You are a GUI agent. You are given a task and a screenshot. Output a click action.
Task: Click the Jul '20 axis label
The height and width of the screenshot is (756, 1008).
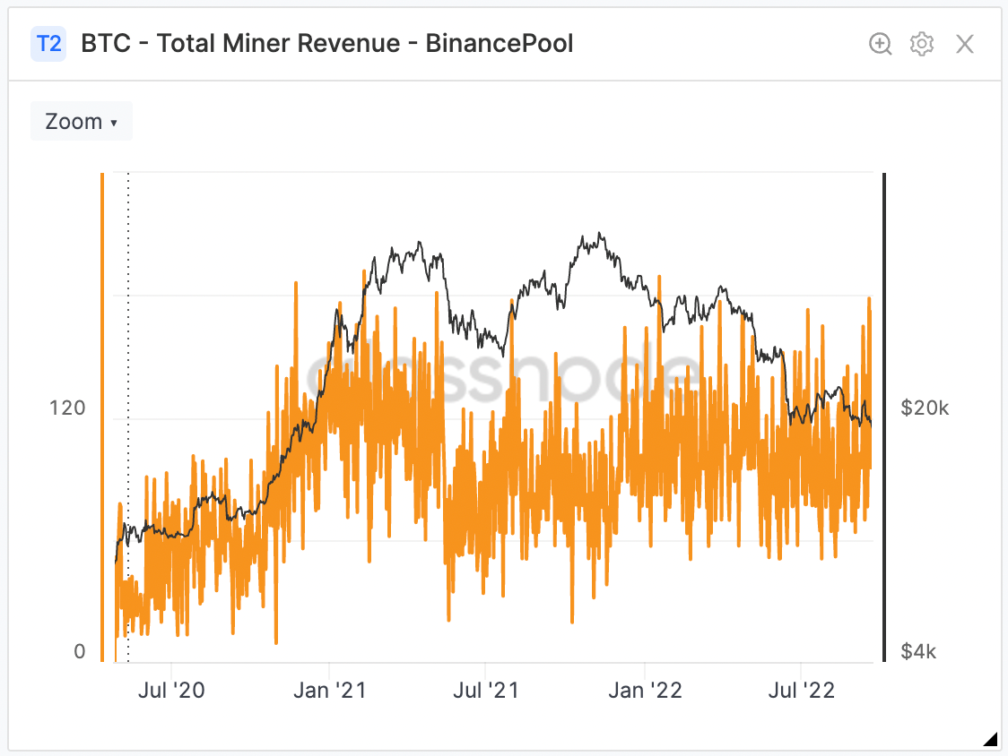tap(171, 691)
